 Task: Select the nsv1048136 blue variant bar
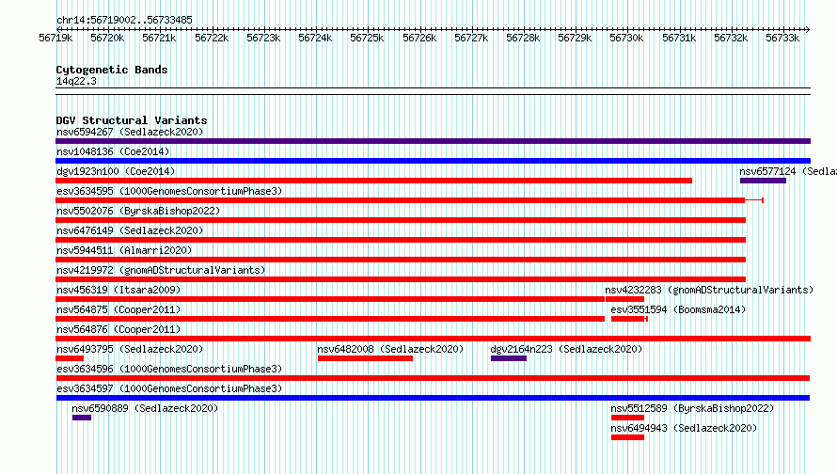(x=433, y=161)
